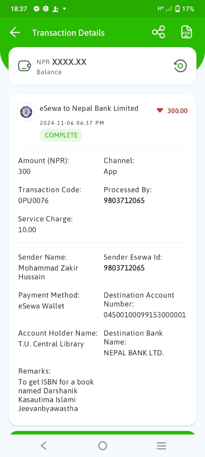Tap the wallet icon beside the balance
Screen dimensions: 205x457
pyautogui.click(x=25, y=66)
